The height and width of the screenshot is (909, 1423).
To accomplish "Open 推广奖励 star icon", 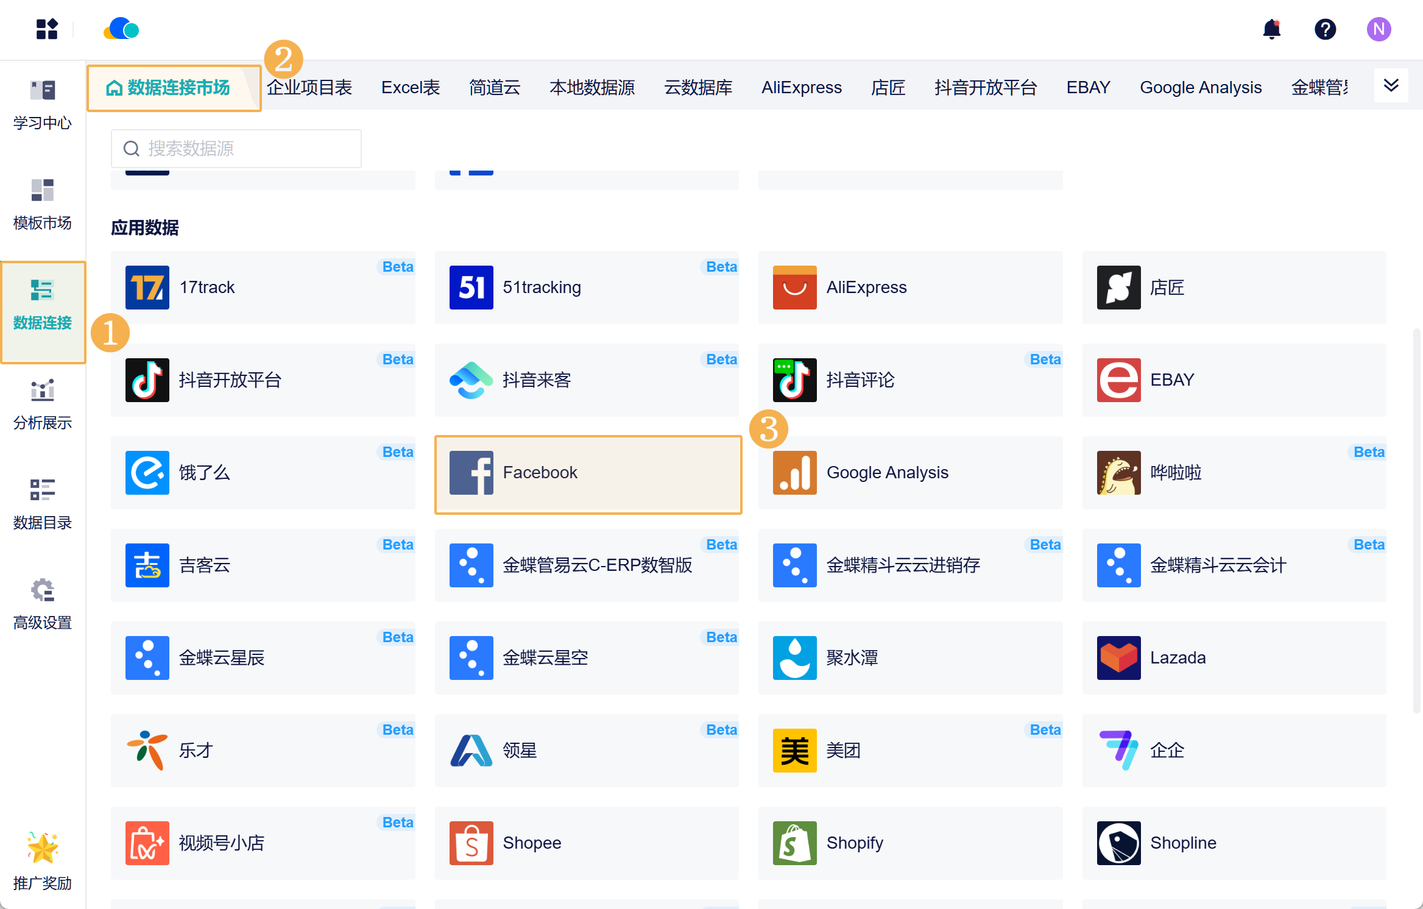I will pyautogui.click(x=43, y=848).
